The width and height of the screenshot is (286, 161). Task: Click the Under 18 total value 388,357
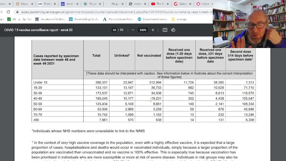101,83
